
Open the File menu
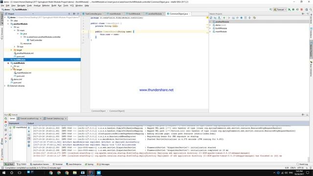click(x=2, y=5)
